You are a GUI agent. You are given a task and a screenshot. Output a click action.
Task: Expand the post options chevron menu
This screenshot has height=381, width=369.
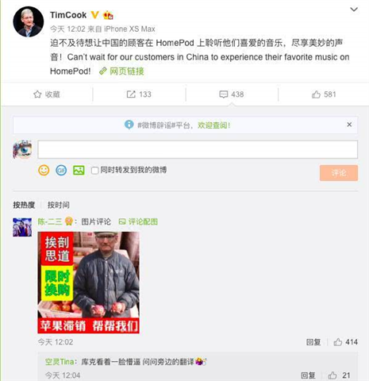coord(354,10)
